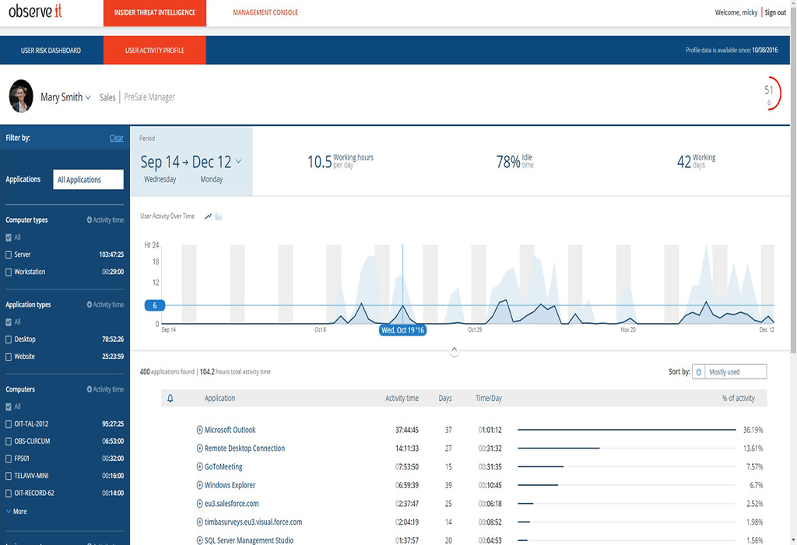Image resolution: width=797 pixels, height=545 pixels.
Task: Tick the OIT-TAL-2012 computer checkbox
Action: [x=9, y=424]
